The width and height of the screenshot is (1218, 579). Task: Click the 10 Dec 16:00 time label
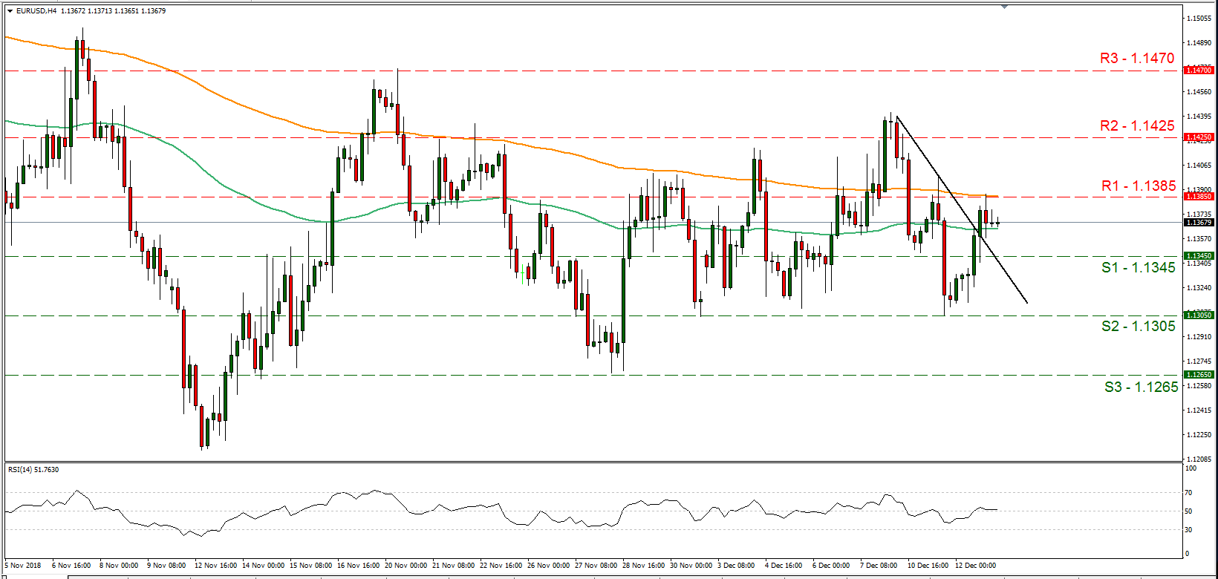928,566
